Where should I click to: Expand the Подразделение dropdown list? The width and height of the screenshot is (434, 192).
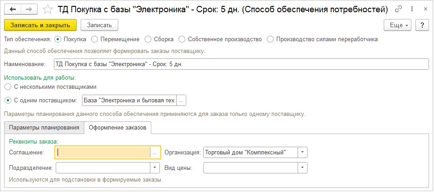(x=155, y=168)
